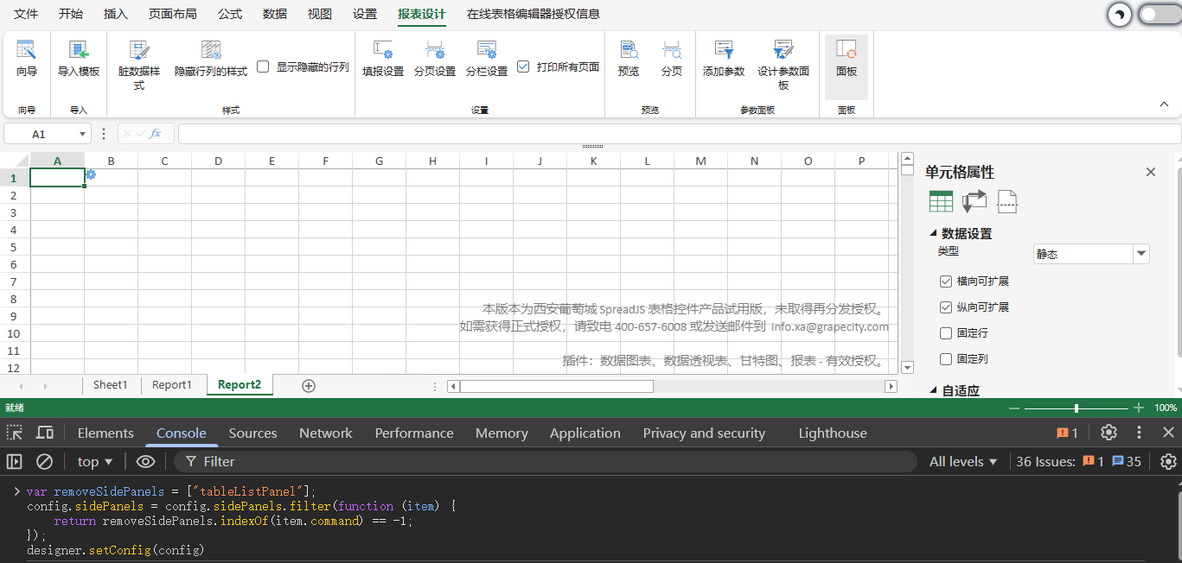The width and height of the screenshot is (1182, 563).
Task: Collapse the ribbon with the chevron
Action: pyautogui.click(x=1165, y=104)
